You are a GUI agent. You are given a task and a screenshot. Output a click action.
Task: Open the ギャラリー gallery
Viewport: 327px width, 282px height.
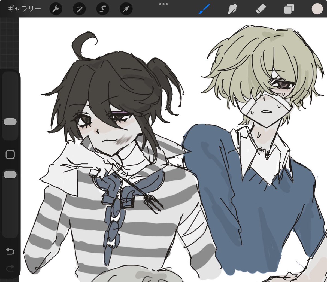click(x=24, y=9)
